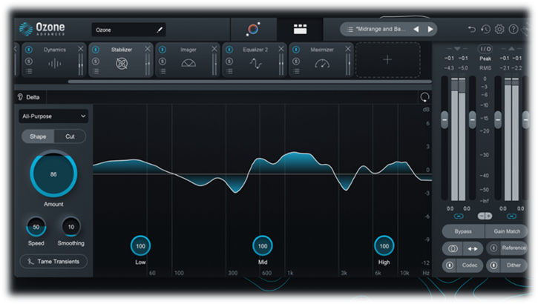Remove the Maximizer module with X
Image resolution: width=538 pixels, height=304 pixels.
click(348, 49)
